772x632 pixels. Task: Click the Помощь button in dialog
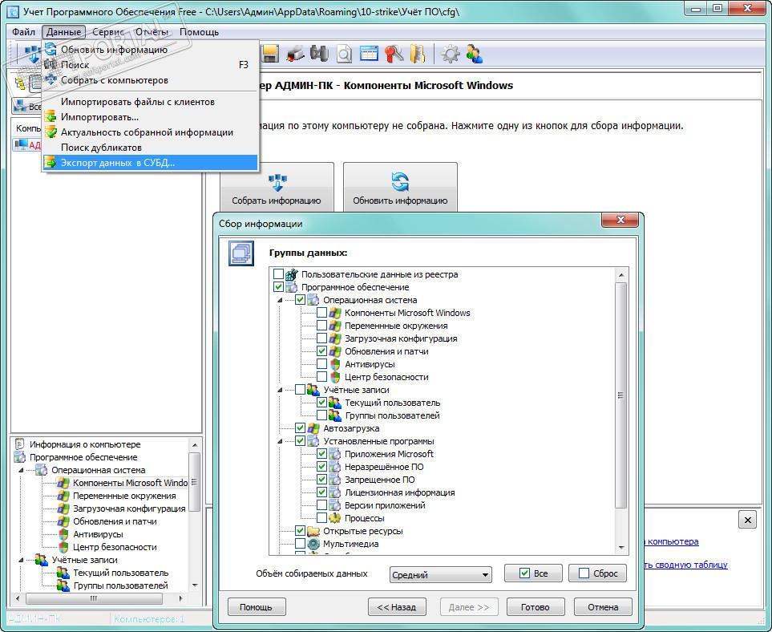coord(256,607)
